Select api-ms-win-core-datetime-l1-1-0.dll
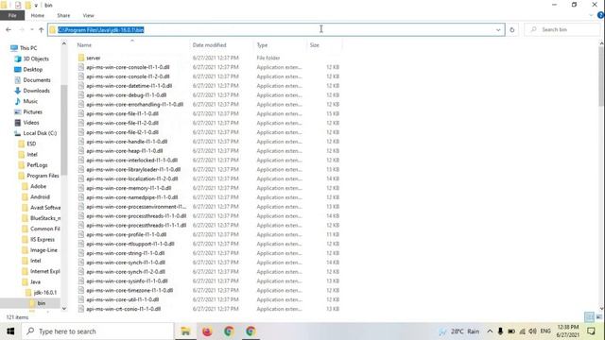 (x=129, y=86)
